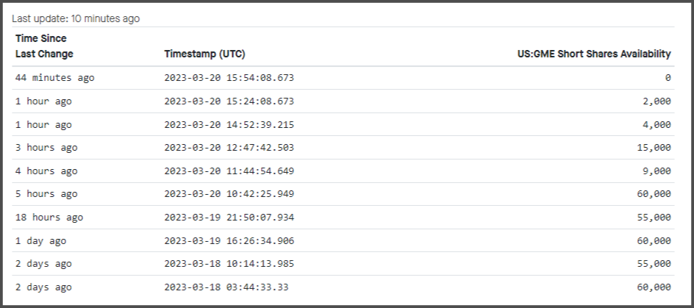
Task: Click the "Time Since Last Change" column header
Action: [44, 46]
